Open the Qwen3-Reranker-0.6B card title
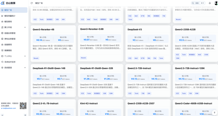 click(x=92, y=29)
